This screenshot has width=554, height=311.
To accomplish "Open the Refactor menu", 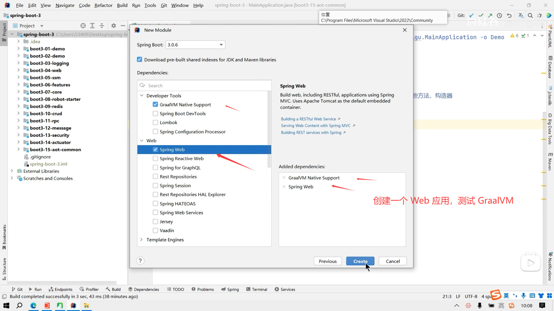I will coord(103,5).
